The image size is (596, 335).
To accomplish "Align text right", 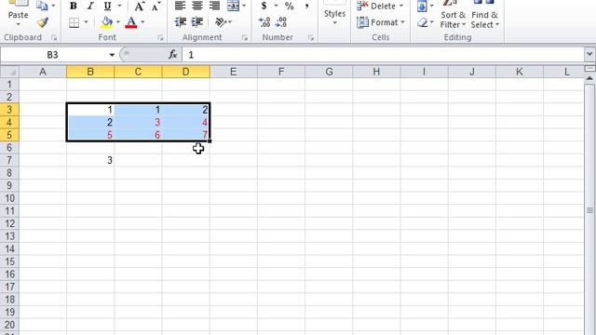I will [x=214, y=6].
